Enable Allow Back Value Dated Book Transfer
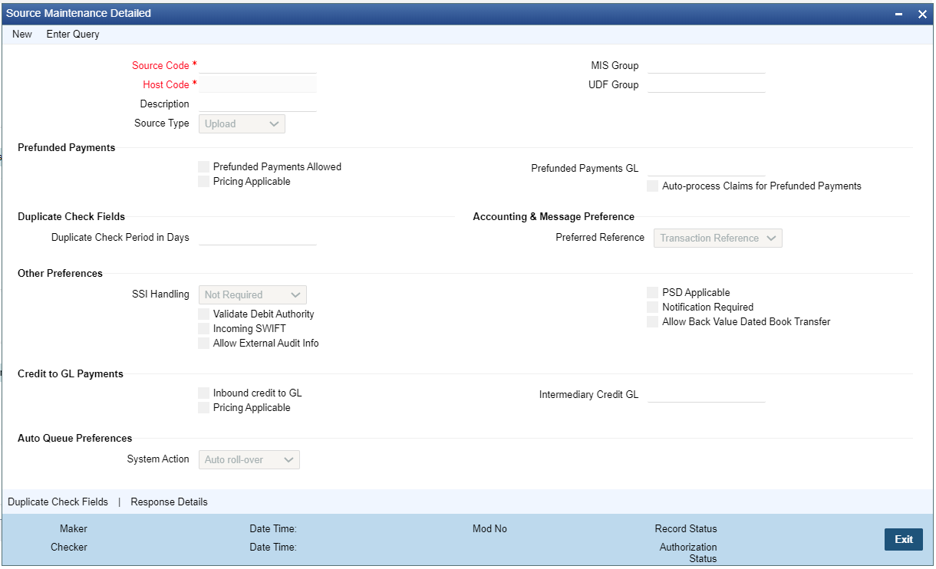 click(652, 321)
